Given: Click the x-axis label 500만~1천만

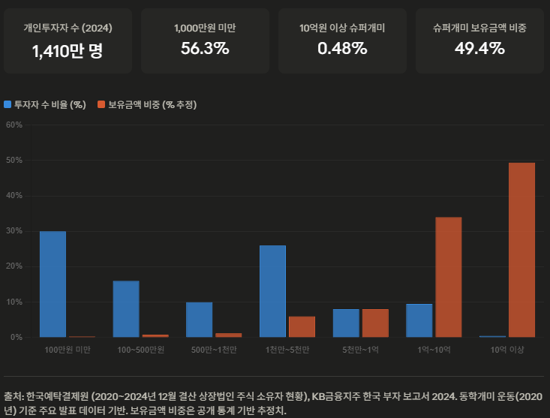Looking at the screenshot, I should [x=214, y=350].
